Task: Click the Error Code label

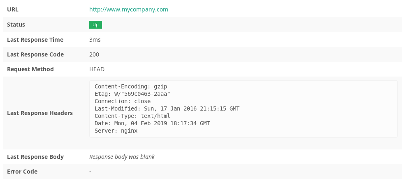Action: click(x=22, y=172)
